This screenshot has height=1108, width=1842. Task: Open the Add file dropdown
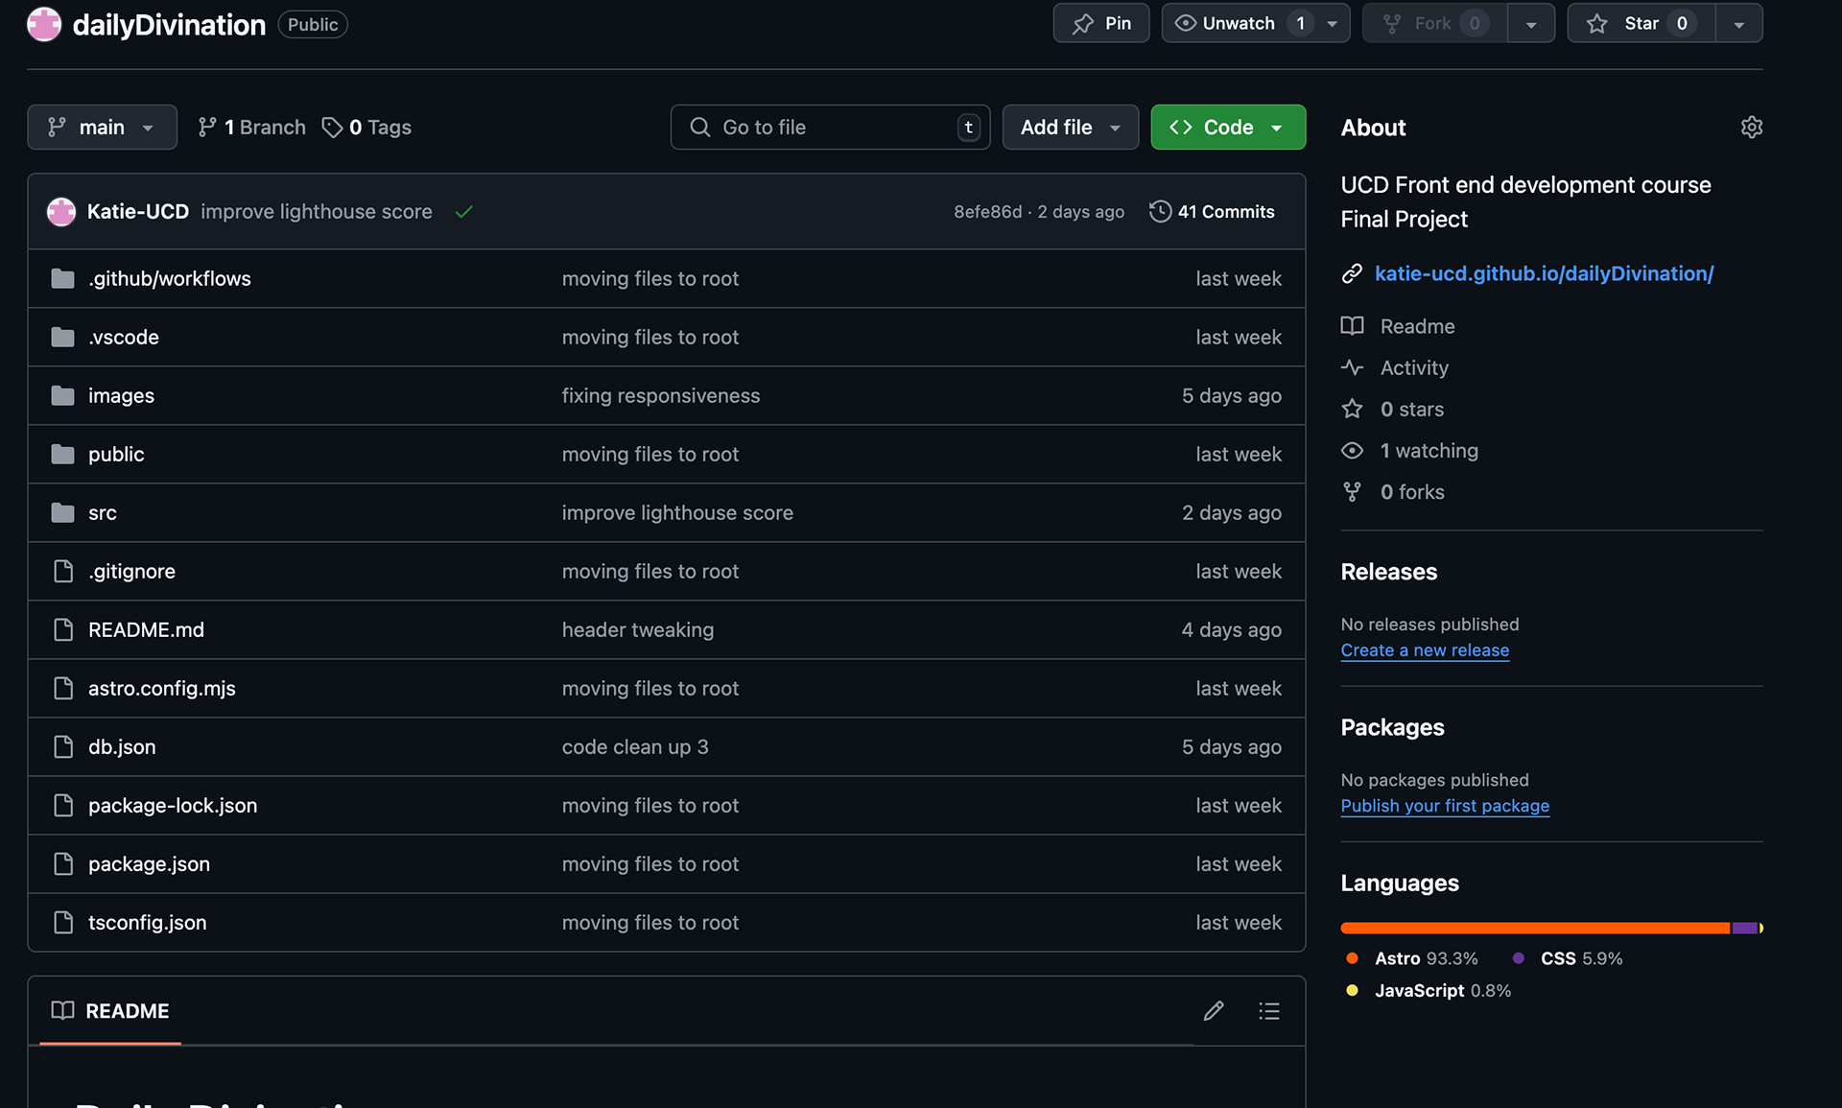click(x=1070, y=128)
